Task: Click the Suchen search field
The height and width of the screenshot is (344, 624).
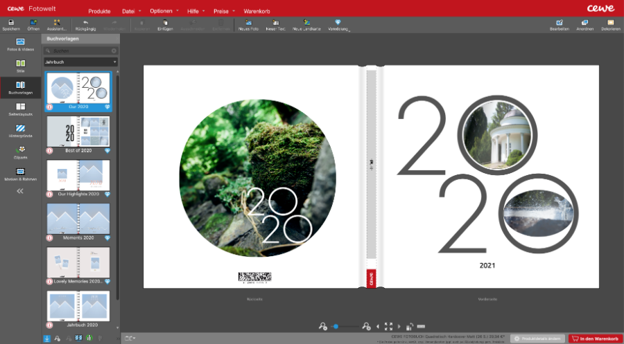Action: point(81,51)
